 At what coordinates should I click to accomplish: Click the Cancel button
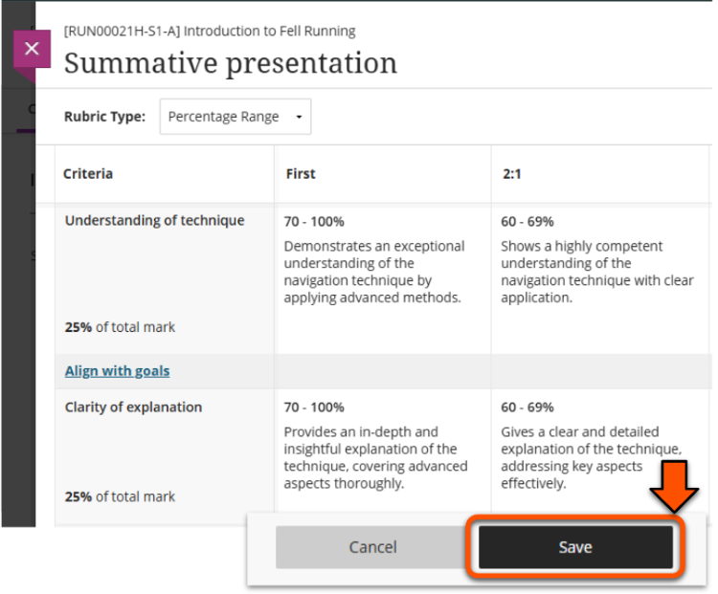[x=372, y=547]
